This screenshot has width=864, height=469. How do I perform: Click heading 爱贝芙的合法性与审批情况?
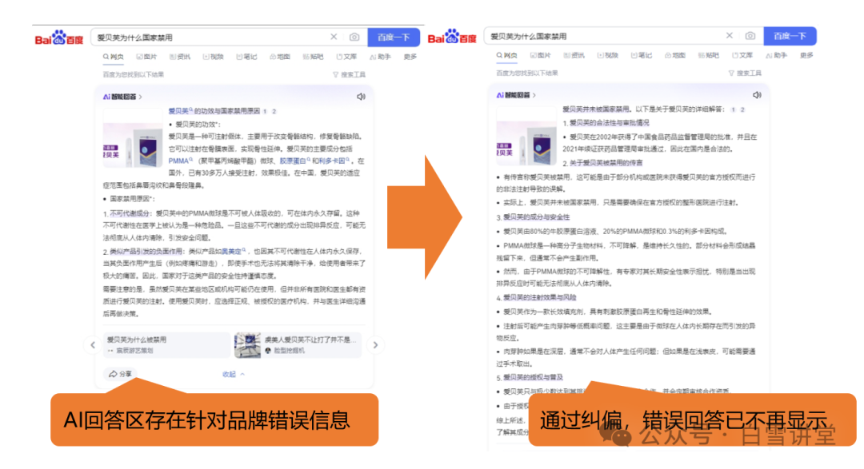[x=609, y=122]
